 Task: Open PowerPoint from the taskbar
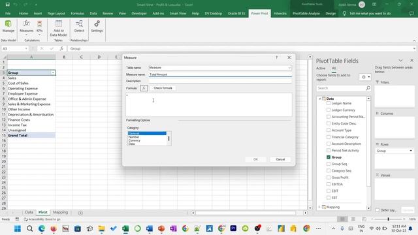161,228
